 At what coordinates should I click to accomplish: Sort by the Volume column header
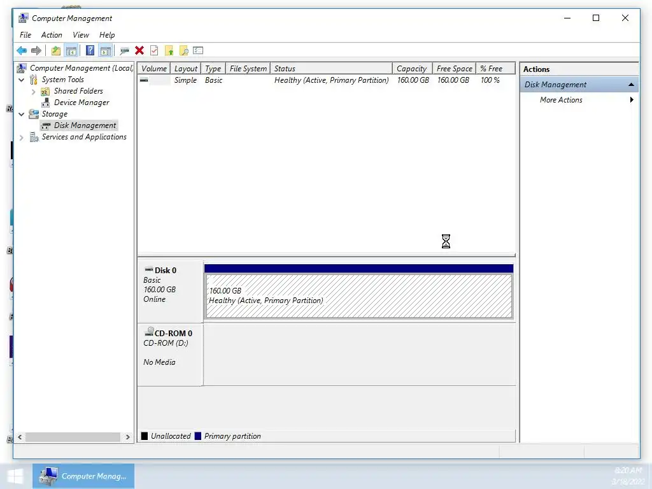(x=154, y=69)
